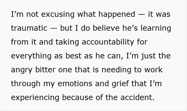Click the word "happened" in first line

(117, 14)
